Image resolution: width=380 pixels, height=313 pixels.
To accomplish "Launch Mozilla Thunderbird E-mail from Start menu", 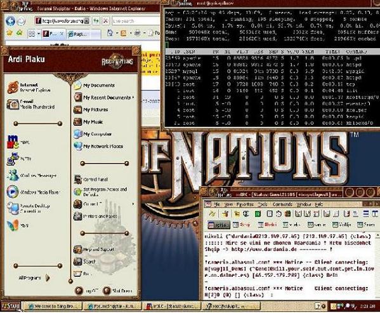I will [x=31, y=104].
